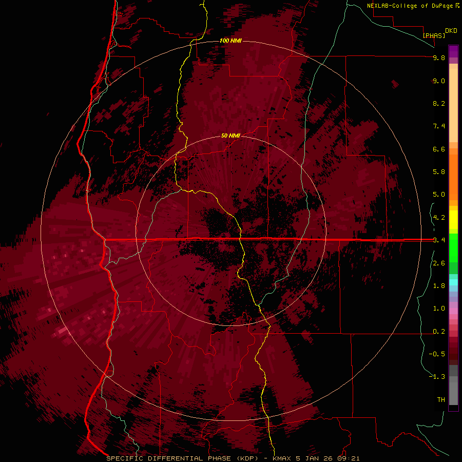Viewport: 462px width, 462px height.
Task: Click the 7.4 scale value
Action: 439,126
